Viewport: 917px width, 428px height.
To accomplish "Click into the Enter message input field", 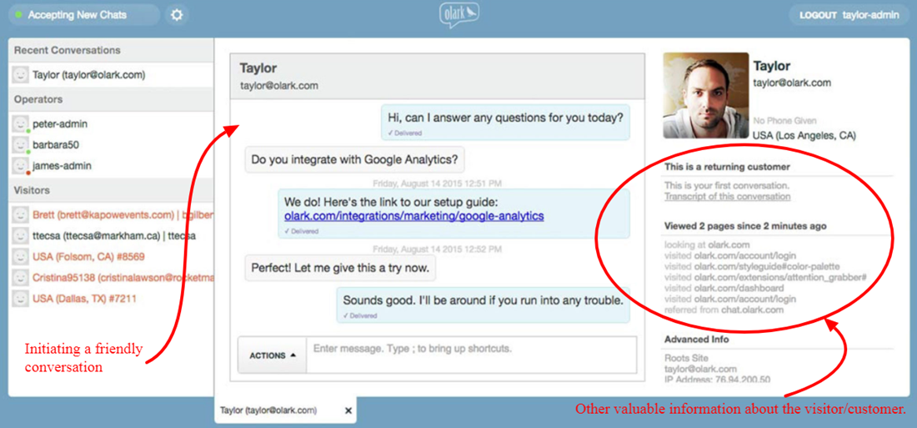I will tap(471, 355).
